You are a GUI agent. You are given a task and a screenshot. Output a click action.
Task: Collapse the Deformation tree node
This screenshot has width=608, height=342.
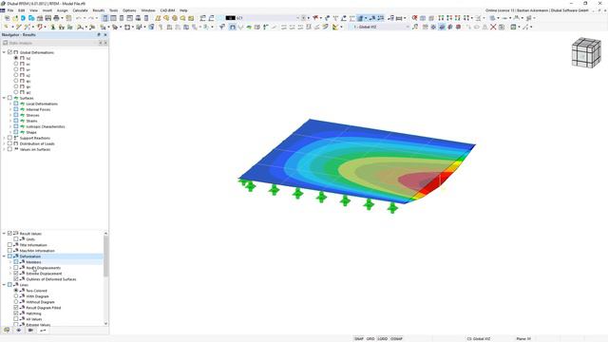[4, 256]
